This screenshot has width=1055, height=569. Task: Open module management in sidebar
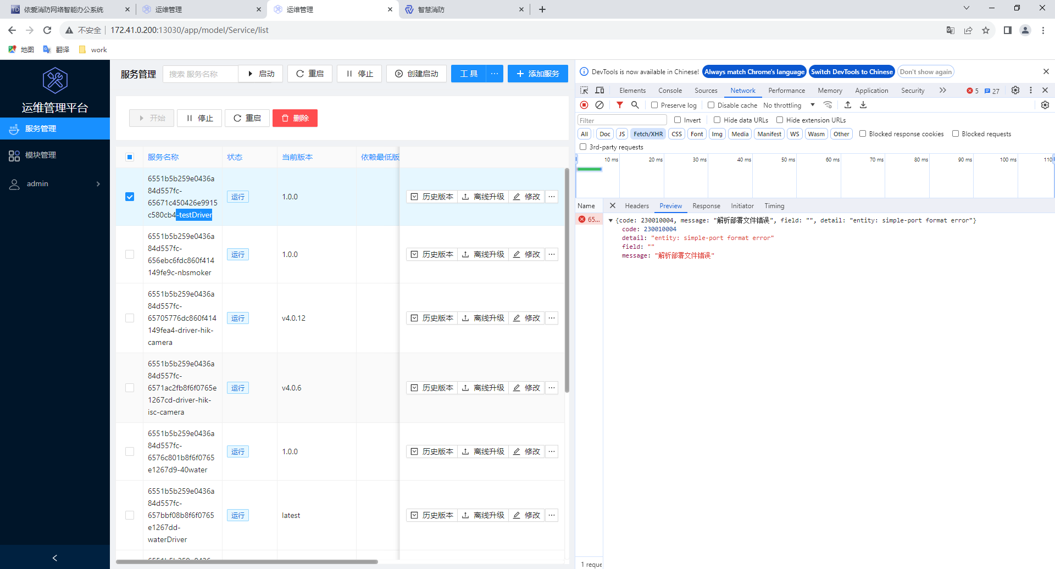pos(55,155)
